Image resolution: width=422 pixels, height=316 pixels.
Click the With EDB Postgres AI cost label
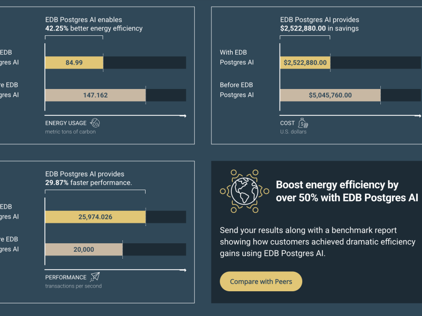point(236,57)
